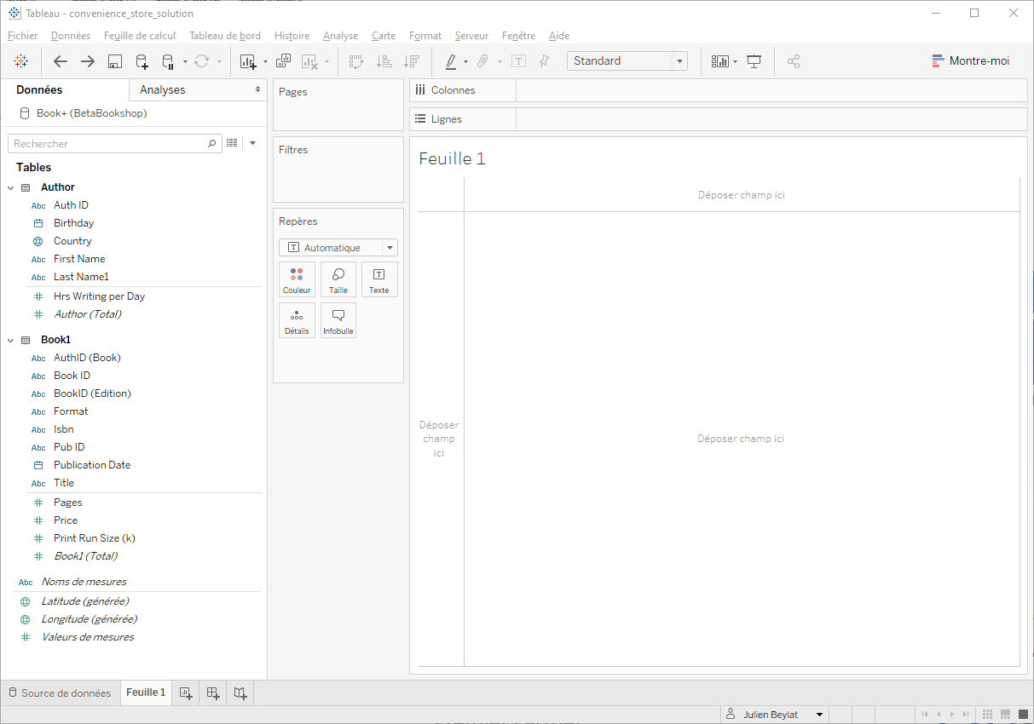Select the Latitude (générée) field

pos(85,601)
